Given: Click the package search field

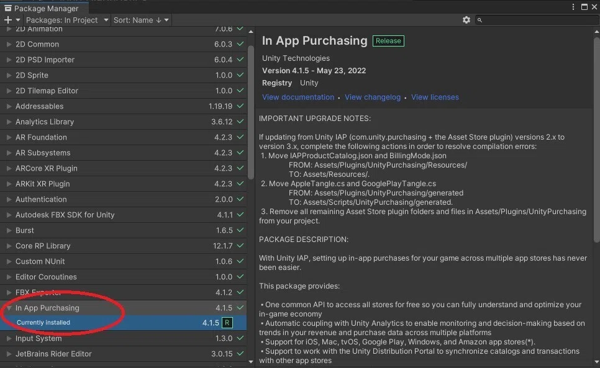Looking at the screenshot, I should point(537,20).
